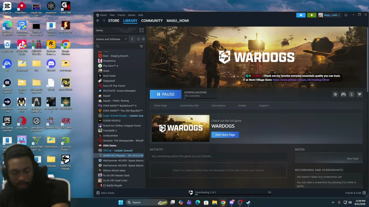Screen dimensions: 369x207
Task: Go back with Steam back arrow
Action: point(98,21)
